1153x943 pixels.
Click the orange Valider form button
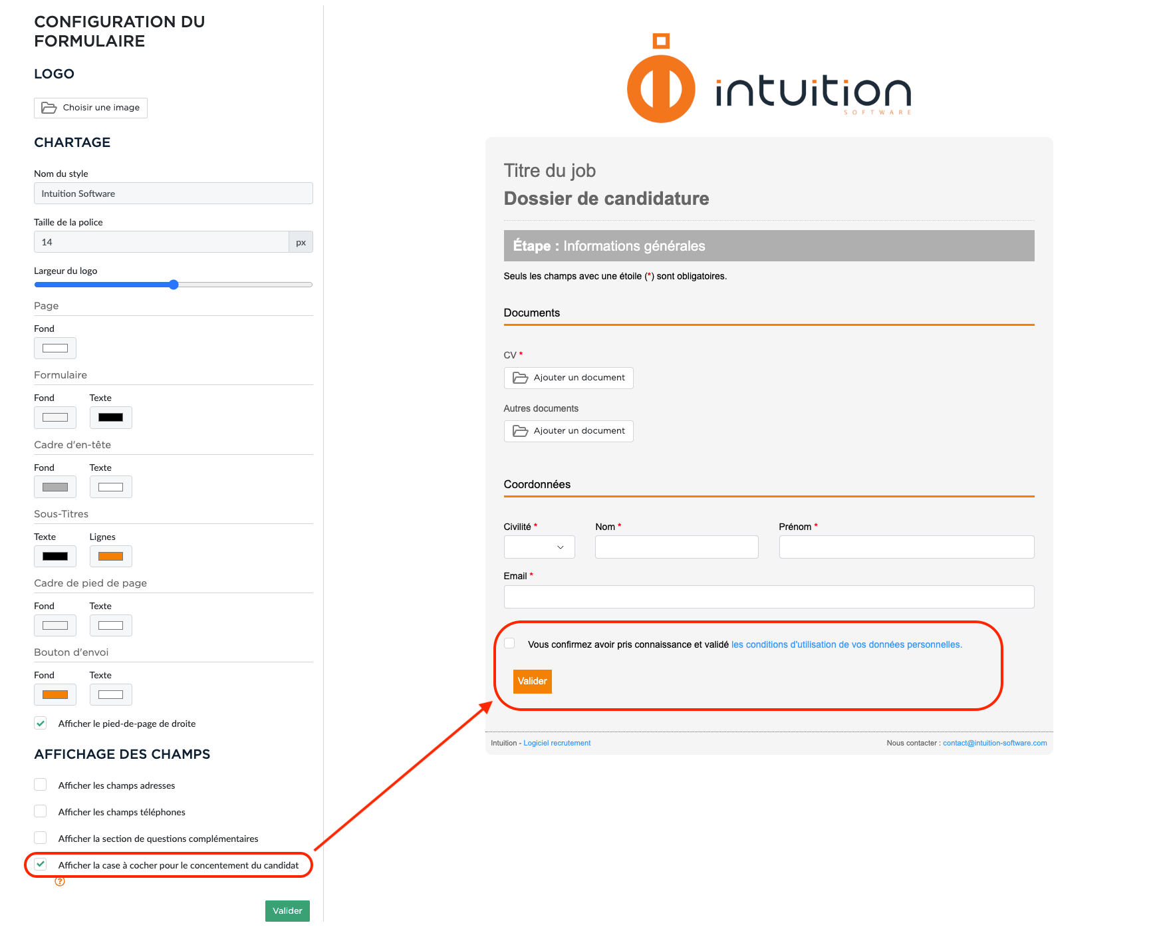(533, 682)
